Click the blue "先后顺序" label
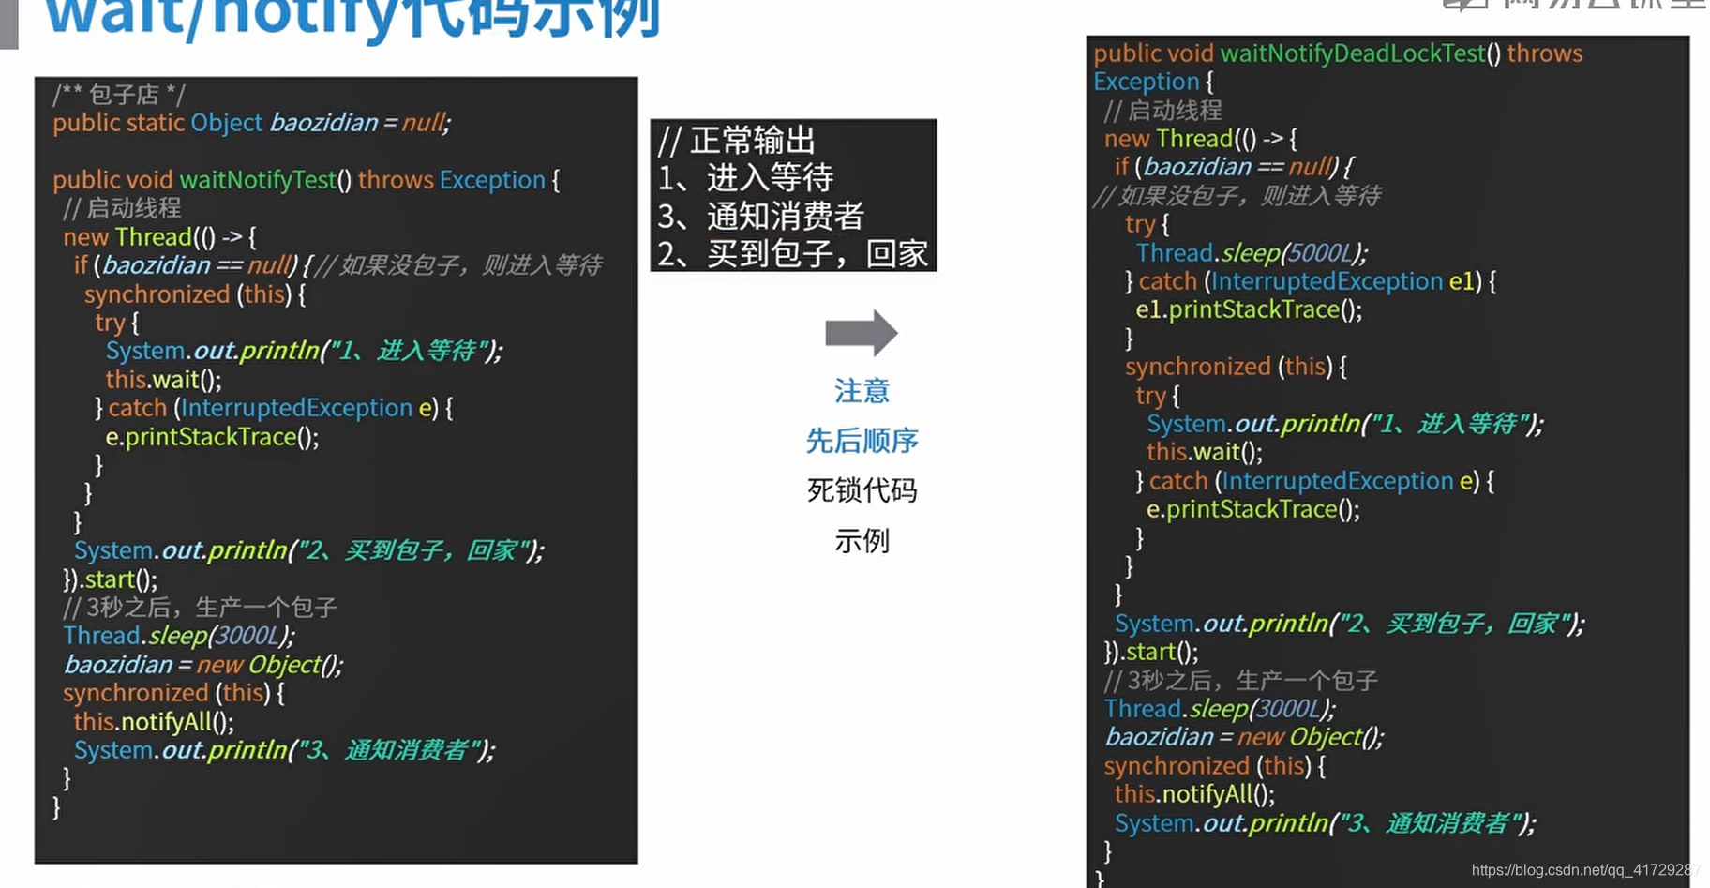Viewport: 1710px width, 888px height. [862, 441]
